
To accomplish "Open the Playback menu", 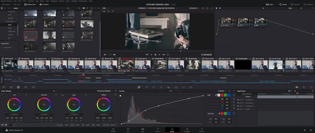I will [x=54, y=1].
